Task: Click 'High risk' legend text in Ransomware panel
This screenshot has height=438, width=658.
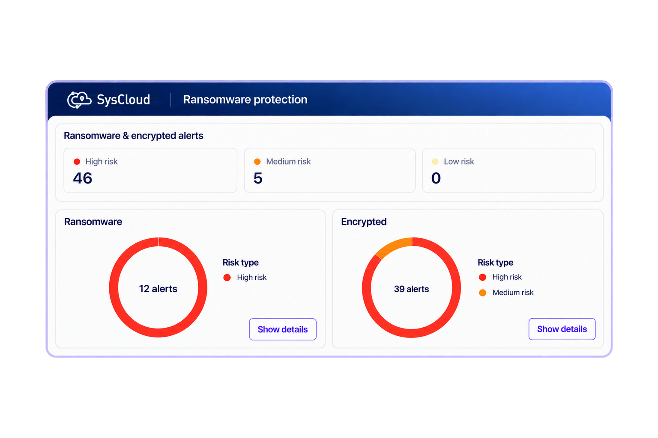Action: point(252,278)
